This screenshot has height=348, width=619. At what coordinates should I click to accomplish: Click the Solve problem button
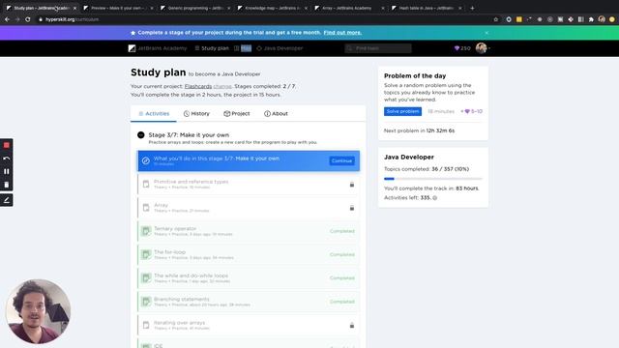(402, 111)
